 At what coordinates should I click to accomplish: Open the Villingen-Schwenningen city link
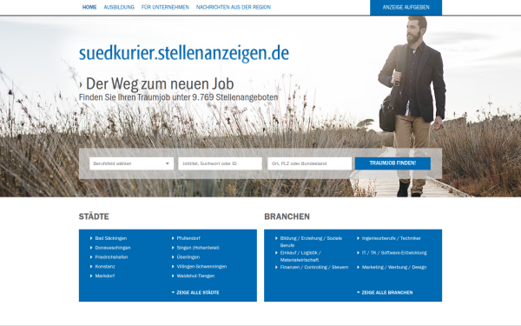click(201, 267)
